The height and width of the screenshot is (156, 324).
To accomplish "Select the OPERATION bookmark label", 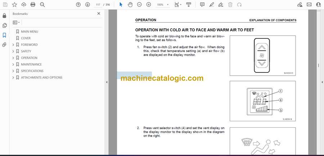I will 29,58.
